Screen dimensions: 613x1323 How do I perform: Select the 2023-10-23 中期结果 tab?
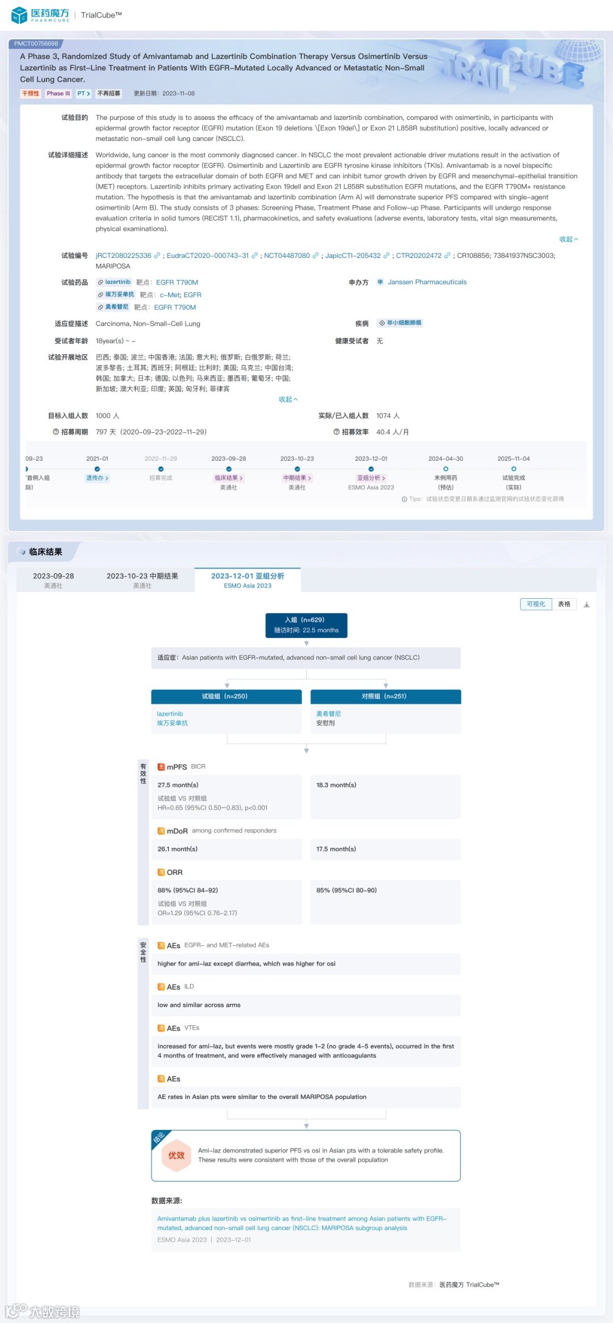[142, 580]
